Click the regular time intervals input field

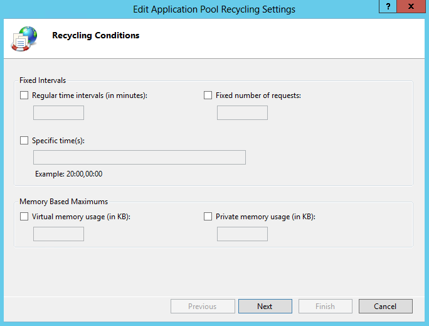coord(58,113)
